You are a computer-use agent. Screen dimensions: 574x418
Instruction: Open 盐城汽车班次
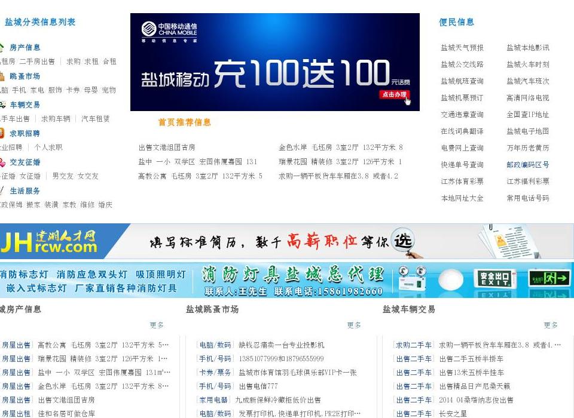[x=528, y=81]
